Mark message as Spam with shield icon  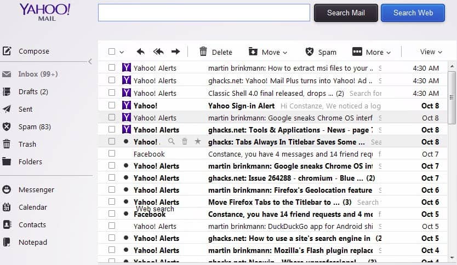(x=310, y=52)
